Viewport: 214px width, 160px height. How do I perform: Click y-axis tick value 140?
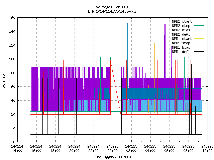click(12, 31)
